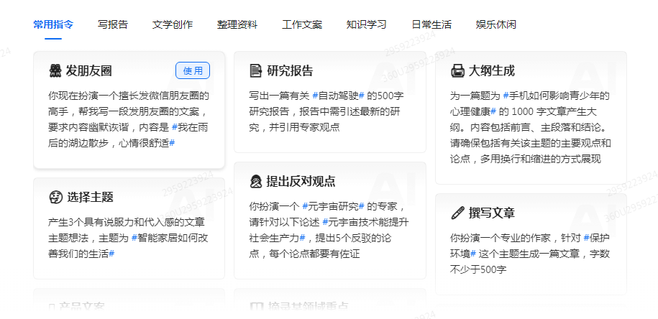Switch to the 知识学习 tab
The height and width of the screenshot is (319, 658).
click(x=367, y=24)
